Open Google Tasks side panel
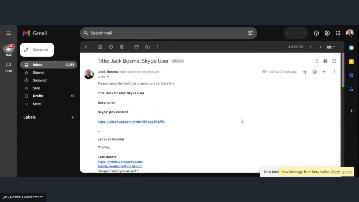359x202 pixels. (x=351, y=75)
